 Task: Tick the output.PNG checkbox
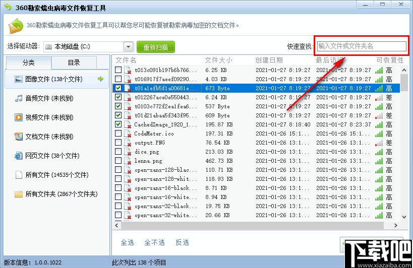tap(119, 142)
